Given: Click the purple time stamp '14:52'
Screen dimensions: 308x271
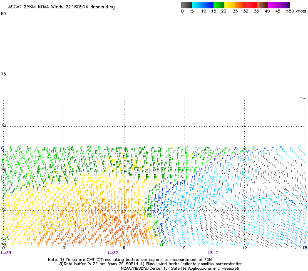Looking at the screenshot, I should tap(112, 253).
